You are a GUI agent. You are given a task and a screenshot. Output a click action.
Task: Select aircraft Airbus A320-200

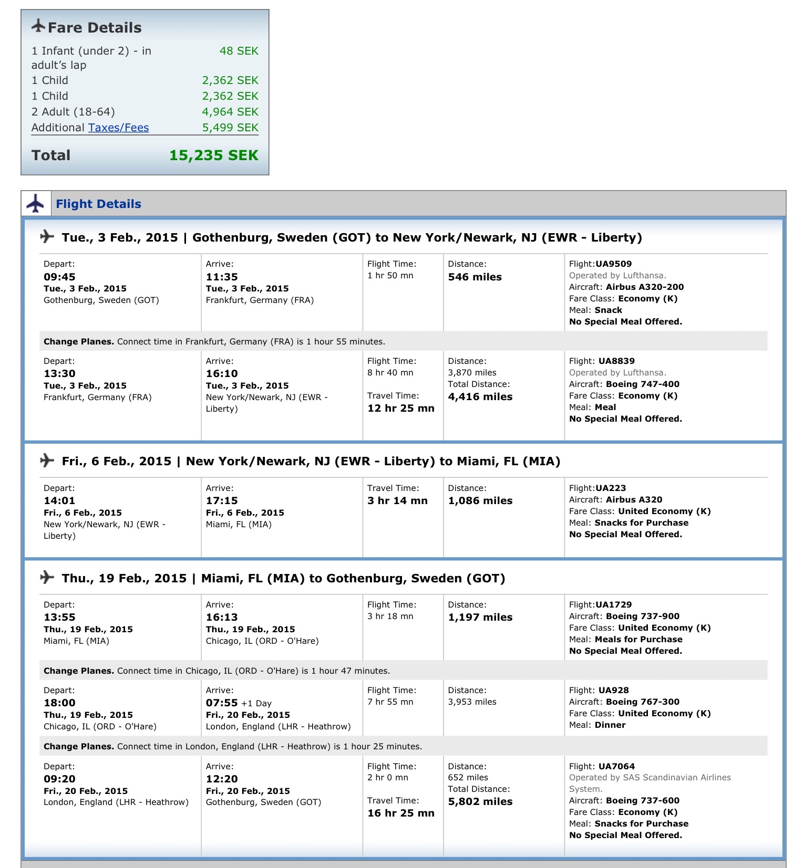click(645, 287)
